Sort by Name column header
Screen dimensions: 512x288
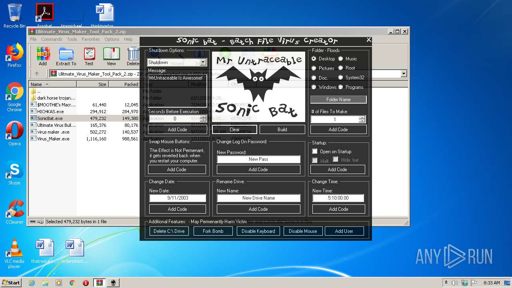(53, 84)
